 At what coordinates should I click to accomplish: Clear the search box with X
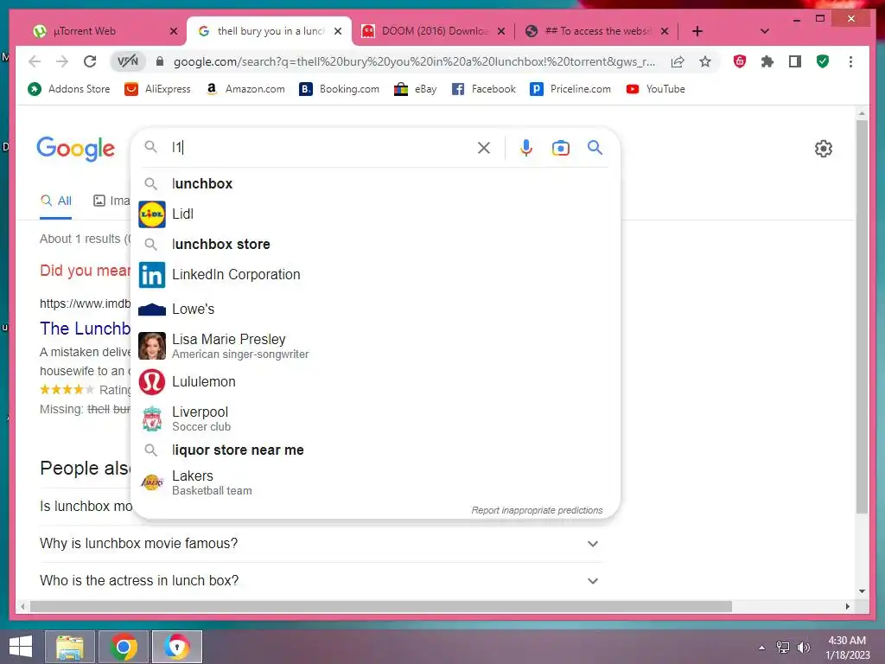pos(484,148)
